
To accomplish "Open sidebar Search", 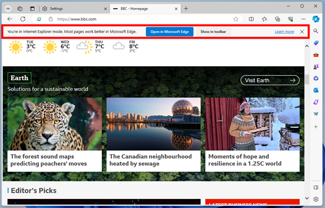I will (315, 31).
